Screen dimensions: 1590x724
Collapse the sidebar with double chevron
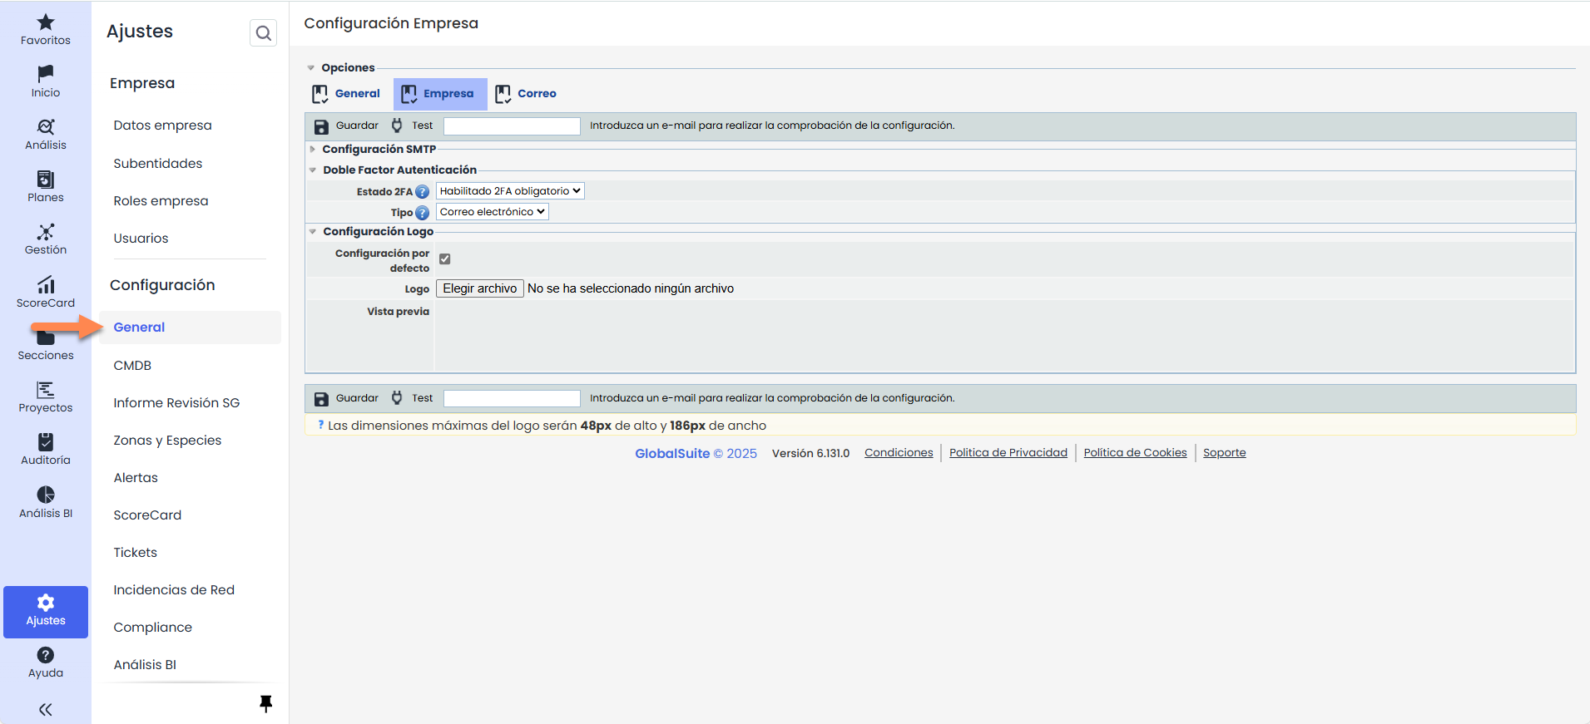coord(46,709)
